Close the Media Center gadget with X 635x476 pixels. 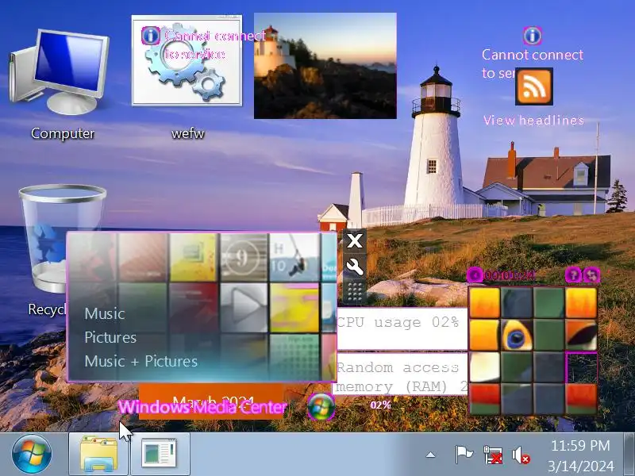click(x=355, y=241)
